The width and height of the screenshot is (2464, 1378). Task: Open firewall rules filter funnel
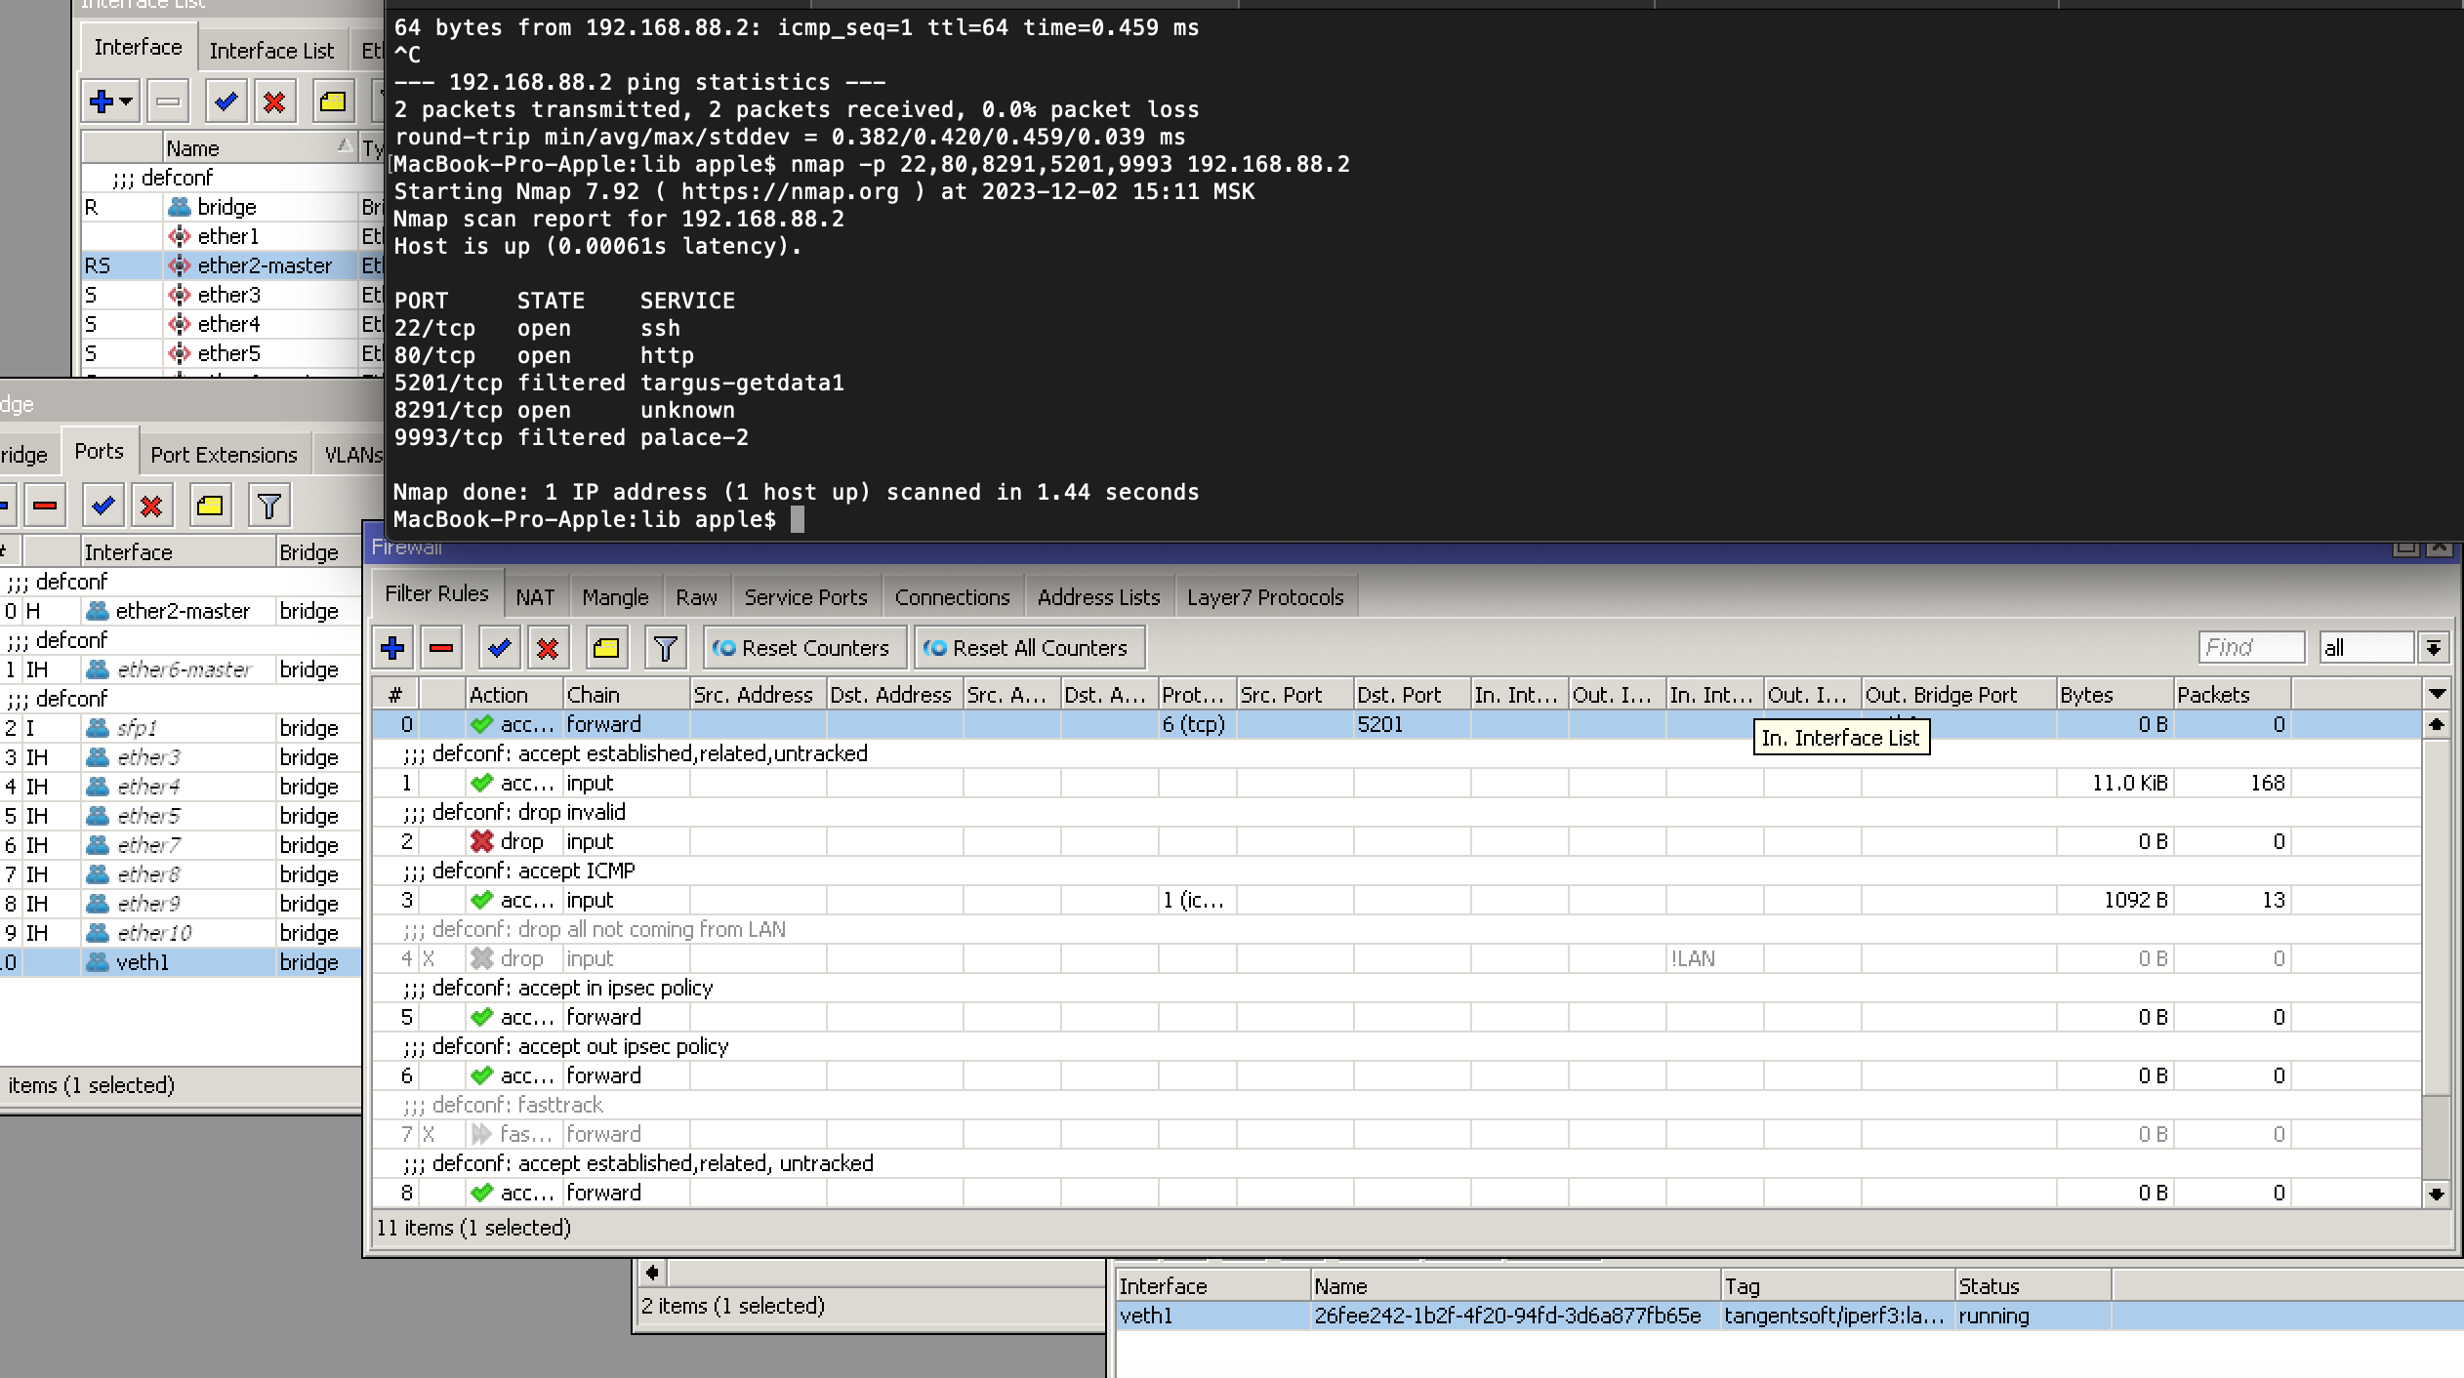click(665, 648)
